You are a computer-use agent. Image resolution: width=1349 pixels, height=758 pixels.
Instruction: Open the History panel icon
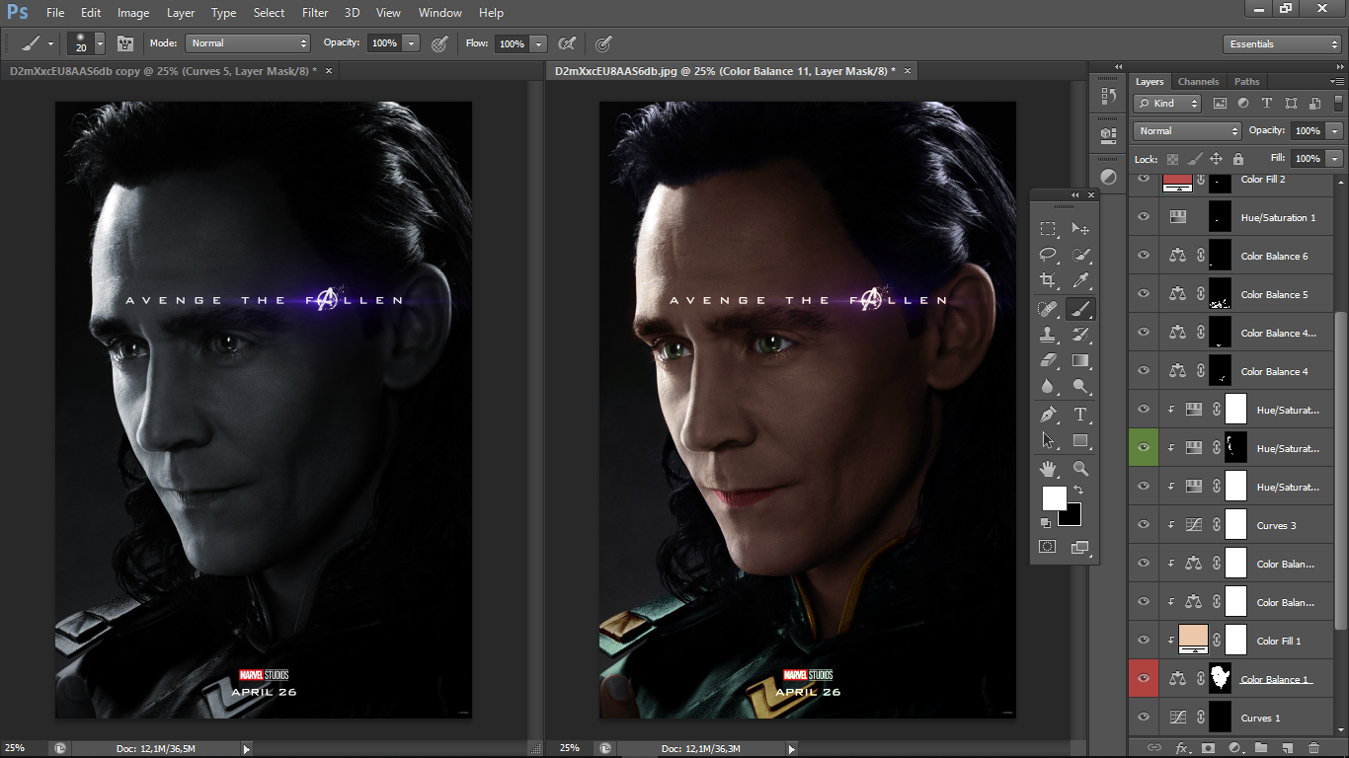1108,96
